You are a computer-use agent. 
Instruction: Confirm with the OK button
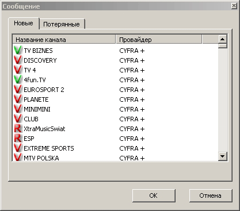click(154, 195)
